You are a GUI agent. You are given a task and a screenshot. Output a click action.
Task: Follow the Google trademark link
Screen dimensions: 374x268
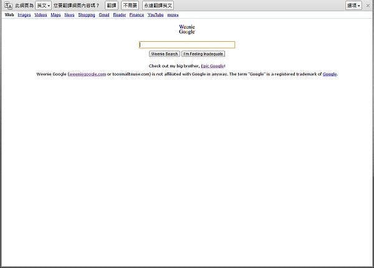click(330, 74)
